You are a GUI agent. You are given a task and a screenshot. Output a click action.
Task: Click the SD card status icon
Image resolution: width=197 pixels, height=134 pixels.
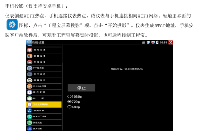[x=143, y=43]
